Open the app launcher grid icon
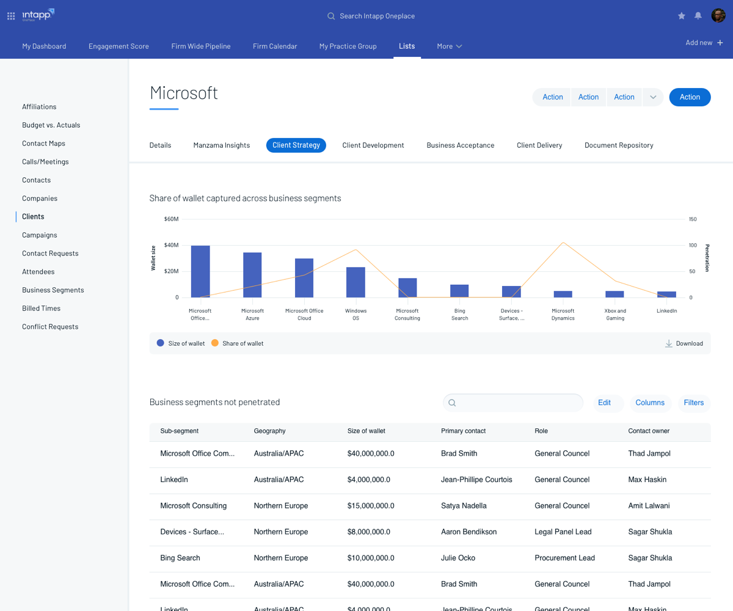Viewport: 733px width, 611px height. [x=11, y=16]
